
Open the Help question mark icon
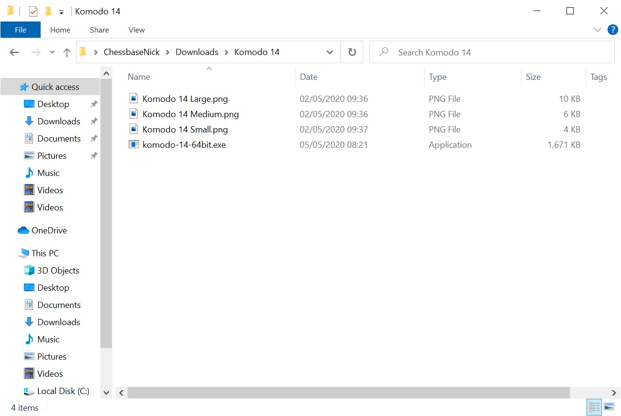[612, 30]
